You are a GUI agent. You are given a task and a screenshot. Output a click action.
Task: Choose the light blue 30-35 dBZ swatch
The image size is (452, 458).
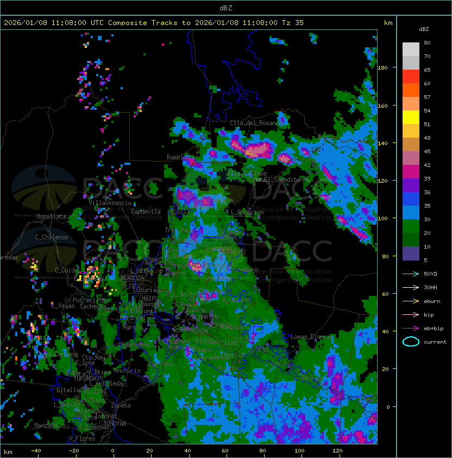point(411,213)
